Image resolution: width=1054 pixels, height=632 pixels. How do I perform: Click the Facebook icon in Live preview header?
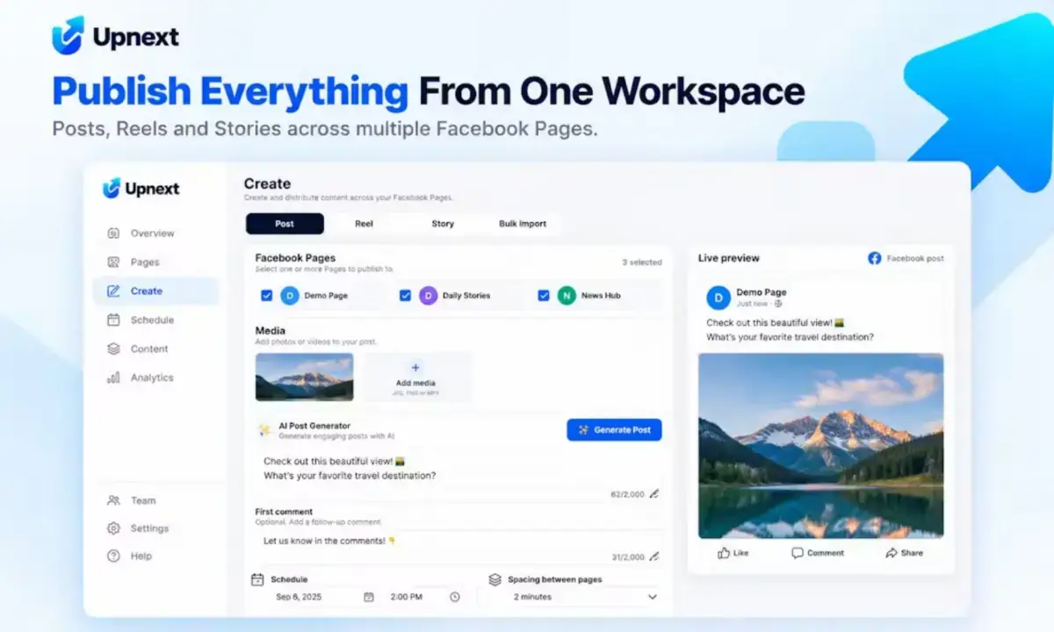coord(875,258)
